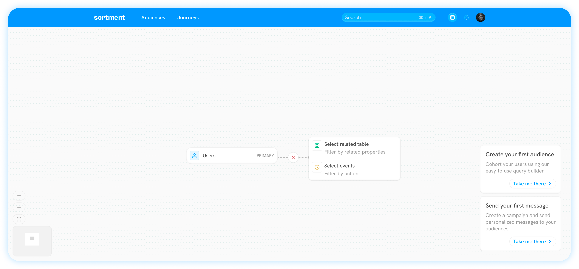
Task: Click the sortment logo
Action: point(109,17)
